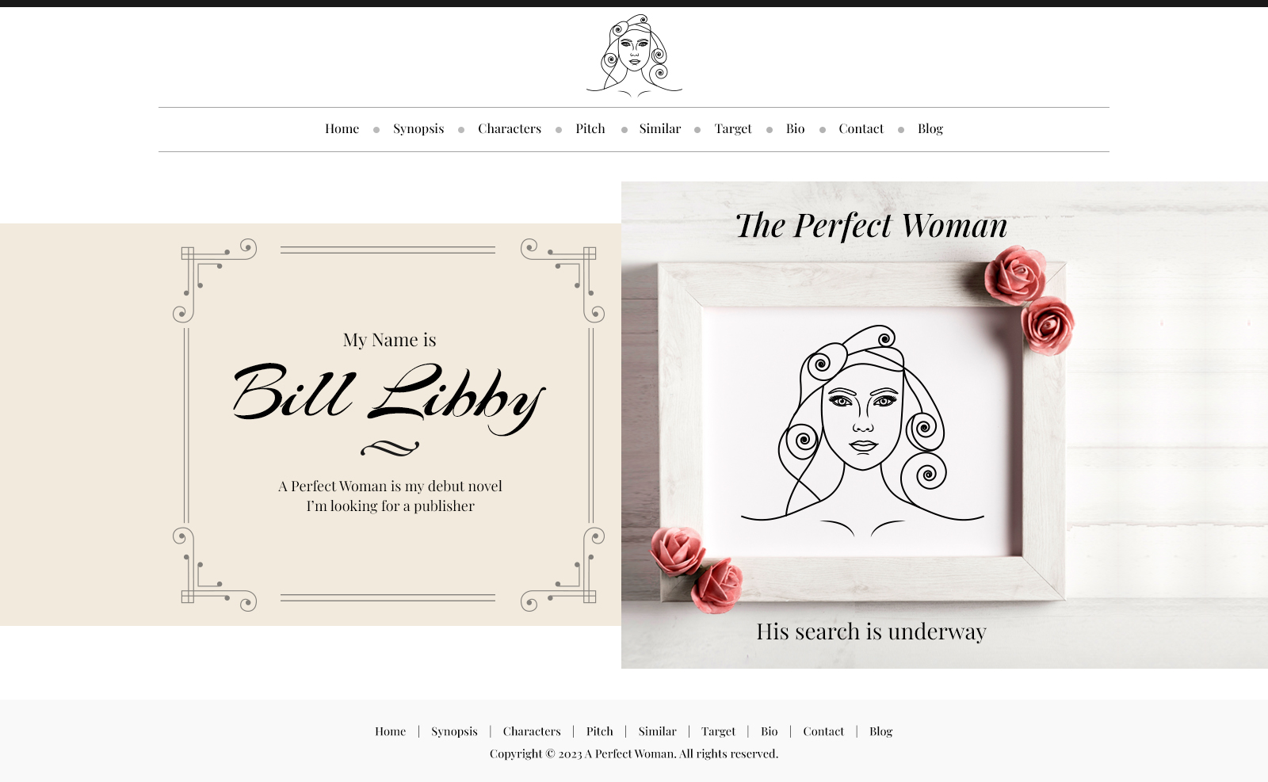
Task: Select Pitch in the top navigation bar
Action: [590, 128]
